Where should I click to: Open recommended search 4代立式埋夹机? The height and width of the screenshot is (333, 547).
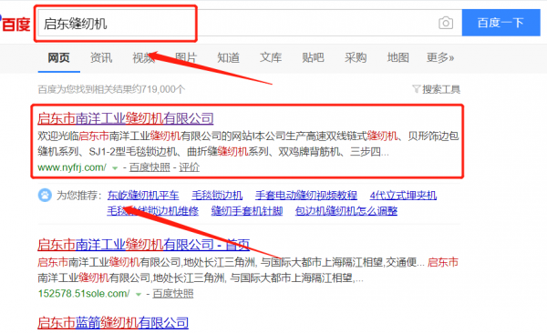coord(403,195)
